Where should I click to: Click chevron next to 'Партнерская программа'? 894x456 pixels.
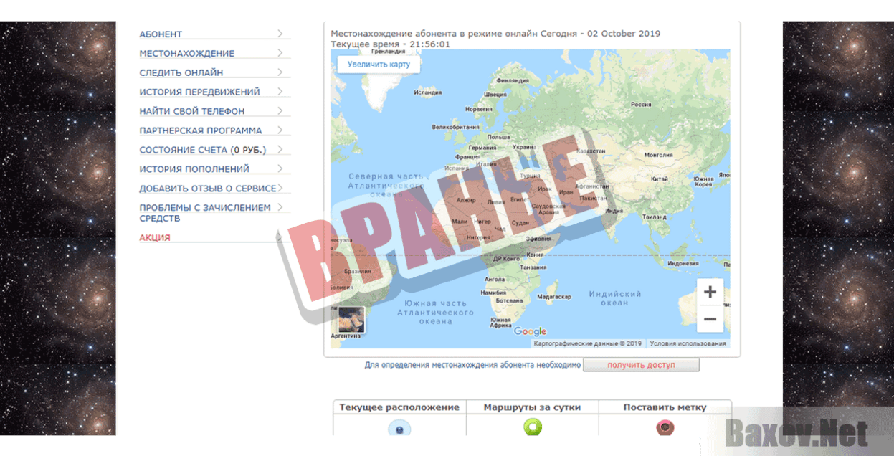[280, 130]
